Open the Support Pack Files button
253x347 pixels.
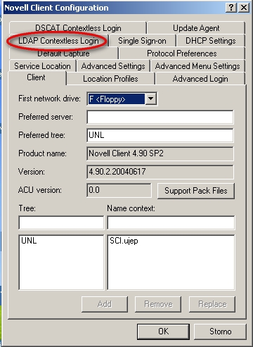[x=196, y=191]
